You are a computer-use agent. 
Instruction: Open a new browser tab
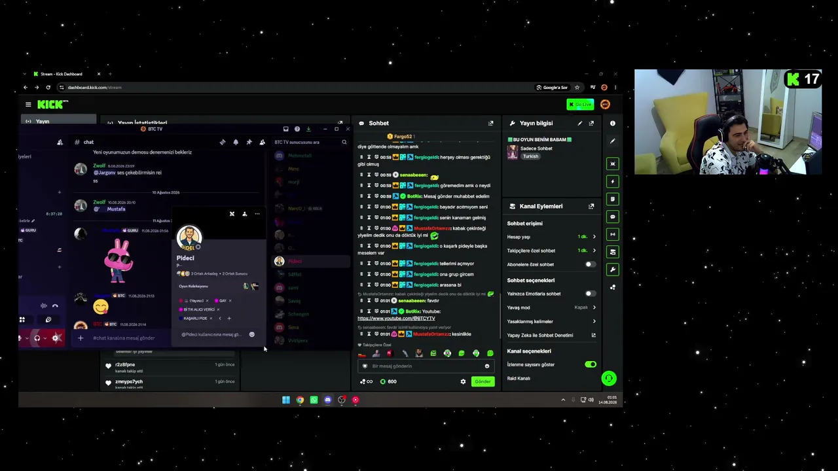110,74
